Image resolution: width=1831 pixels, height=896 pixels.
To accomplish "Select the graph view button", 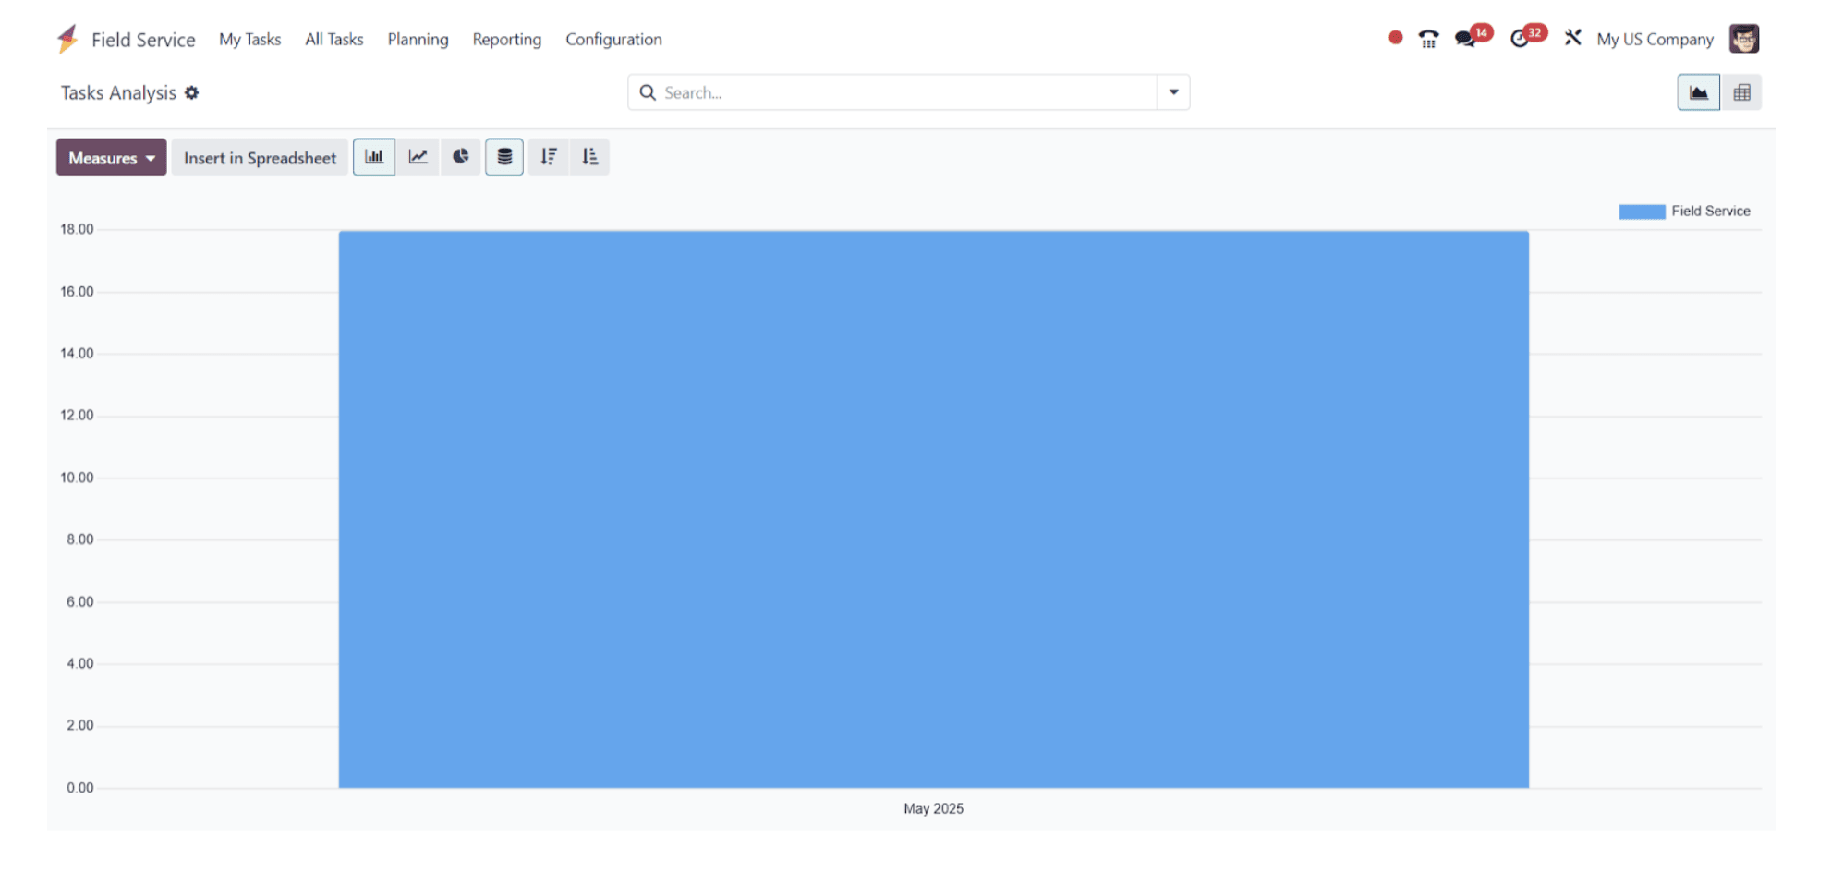I will click(1698, 92).
